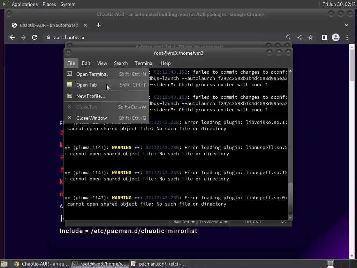
Task: Switch to pacman.conf Pluma taskbar button
Action: click(x=158, y=264)
